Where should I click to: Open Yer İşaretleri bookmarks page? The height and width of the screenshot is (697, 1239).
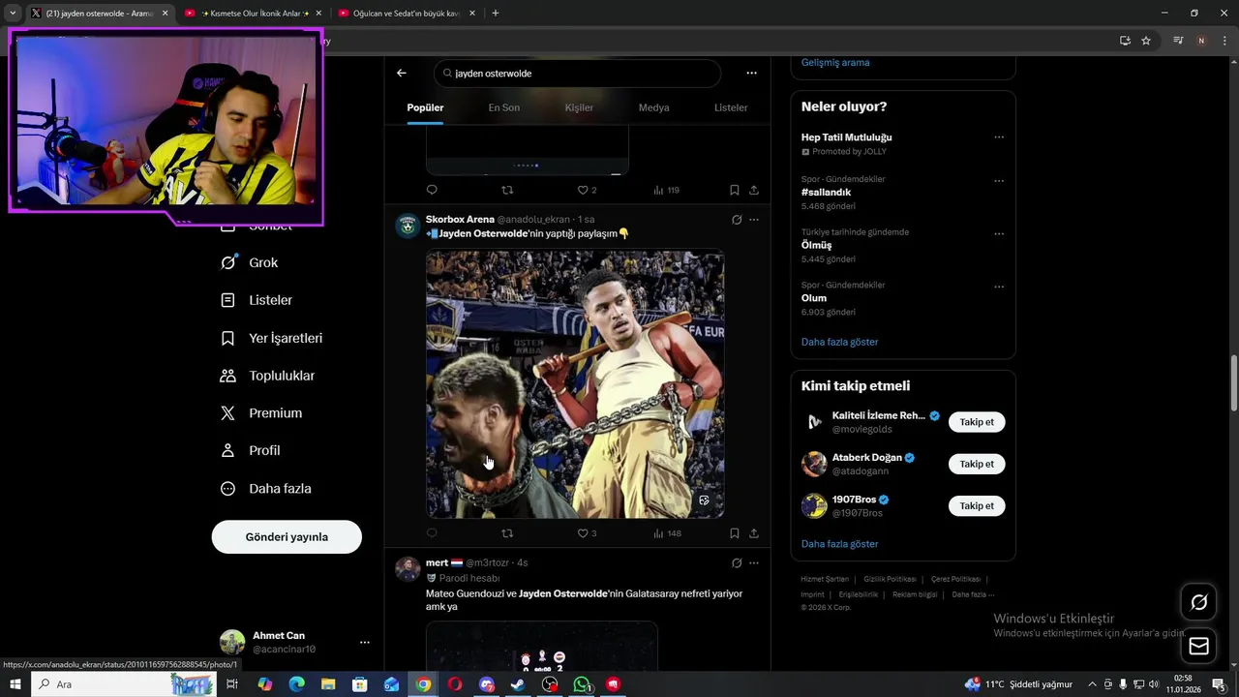[271, 338]
